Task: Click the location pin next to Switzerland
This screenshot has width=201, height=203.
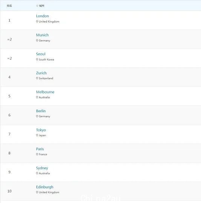Action: pyautogui.click(x=37, y=78)
